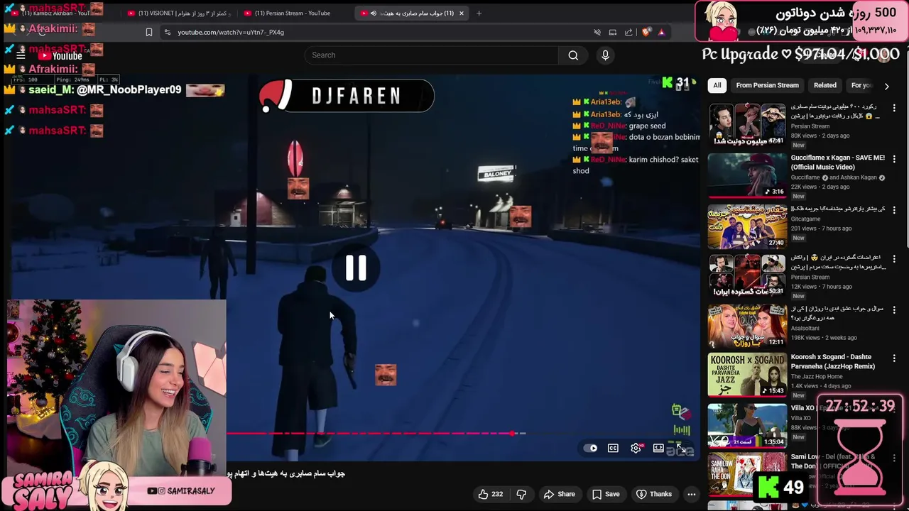The image size is (909, 511).
Task: Open the player settings gear
Action: (x=636, y=448)
